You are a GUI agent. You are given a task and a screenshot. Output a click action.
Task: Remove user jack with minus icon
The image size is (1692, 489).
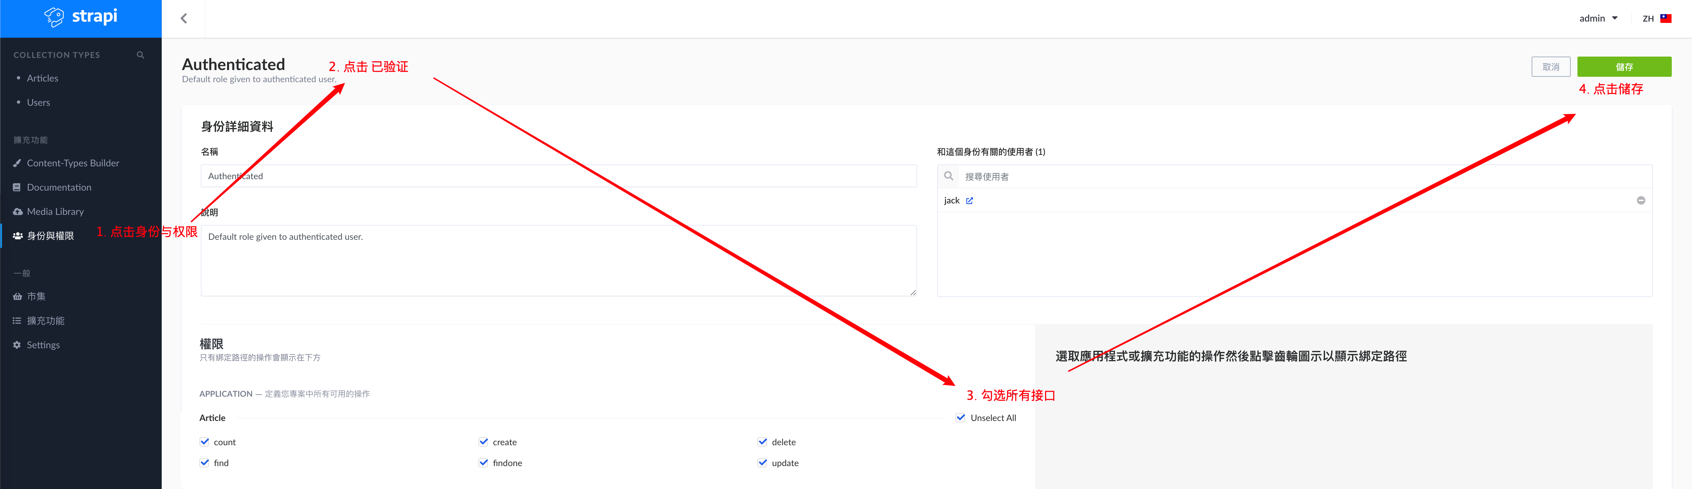pyautogui.click(x=1640, y=200)
